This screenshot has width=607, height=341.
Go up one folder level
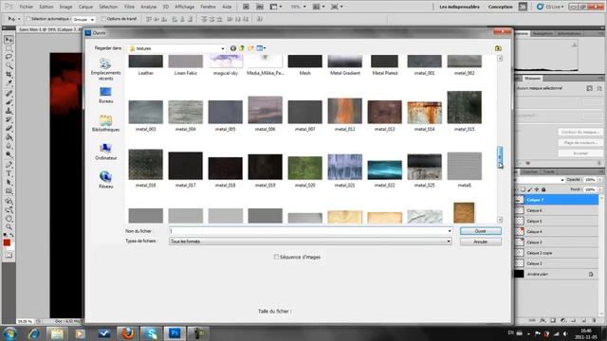tap(242, 48)
